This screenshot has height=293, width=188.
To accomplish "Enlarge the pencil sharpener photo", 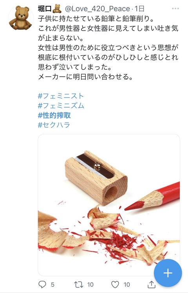I will pyautogui.click(x=109, y=205).
